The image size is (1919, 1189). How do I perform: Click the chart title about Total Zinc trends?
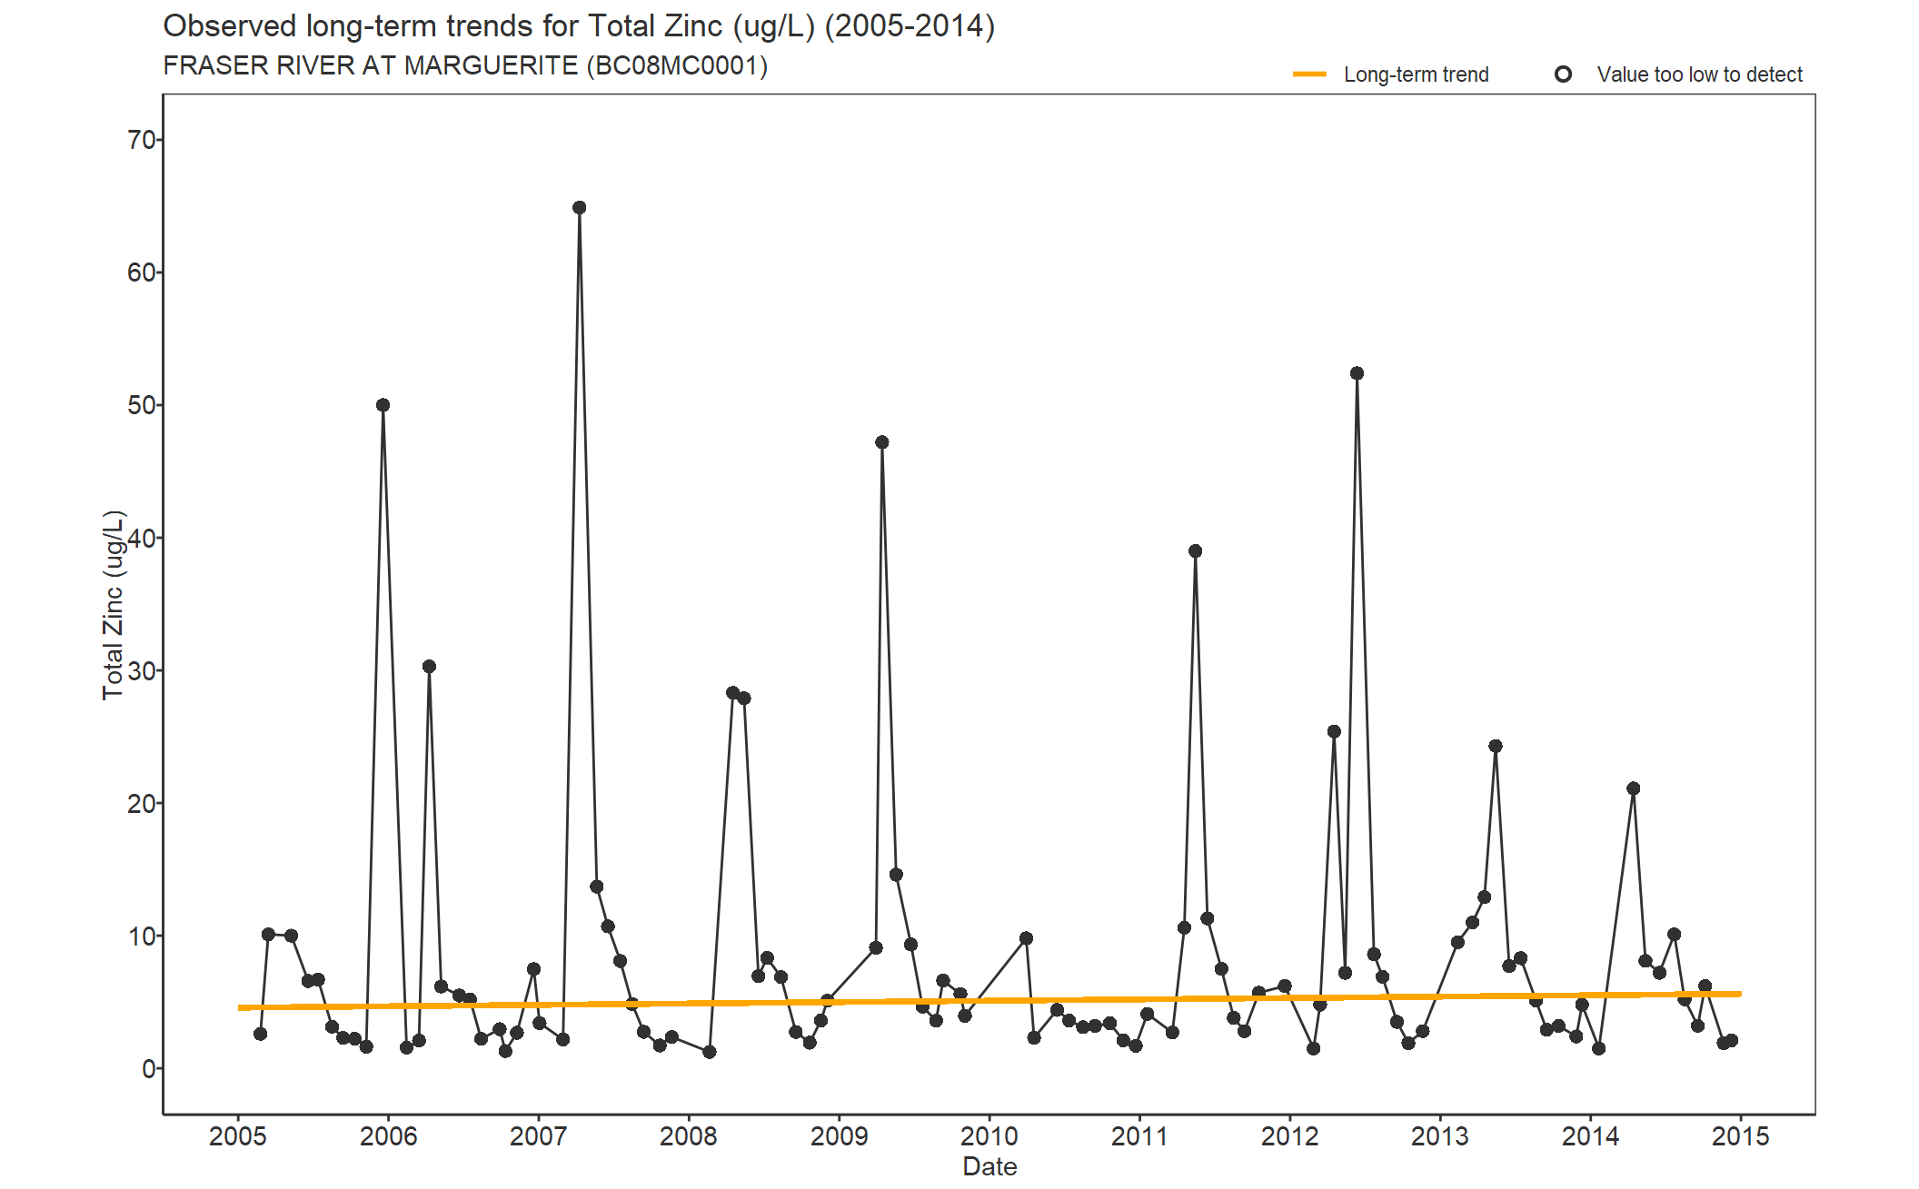tap(579, 26)
